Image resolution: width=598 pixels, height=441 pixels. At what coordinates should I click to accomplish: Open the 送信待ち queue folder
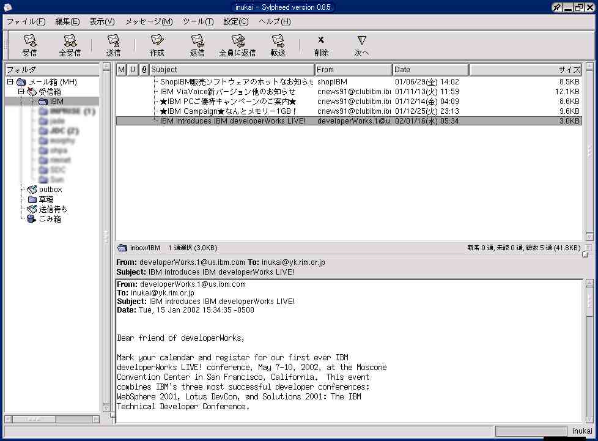(x=53, y=209)
